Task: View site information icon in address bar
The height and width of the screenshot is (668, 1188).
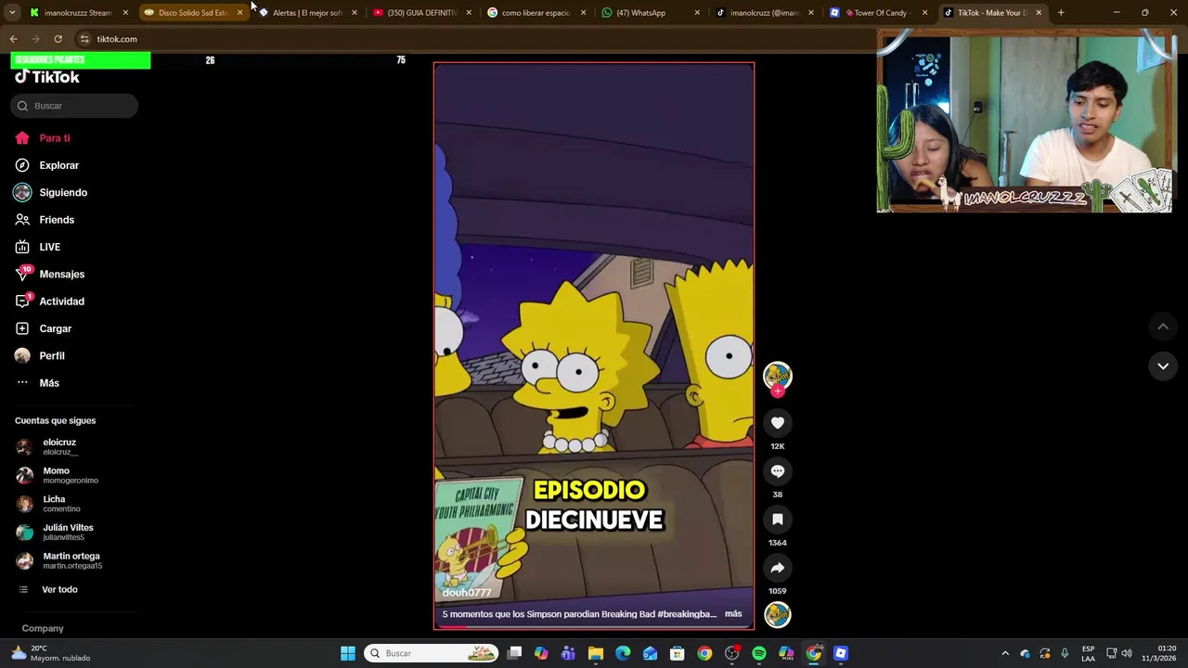Action: pos(84,39)
